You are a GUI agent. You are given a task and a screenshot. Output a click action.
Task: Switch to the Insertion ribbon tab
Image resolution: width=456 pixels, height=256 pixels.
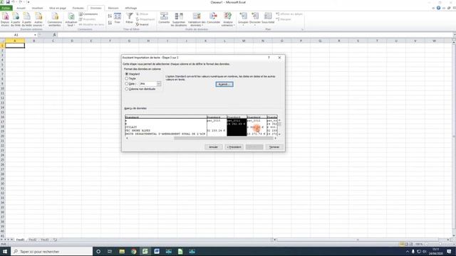point(37,8)
